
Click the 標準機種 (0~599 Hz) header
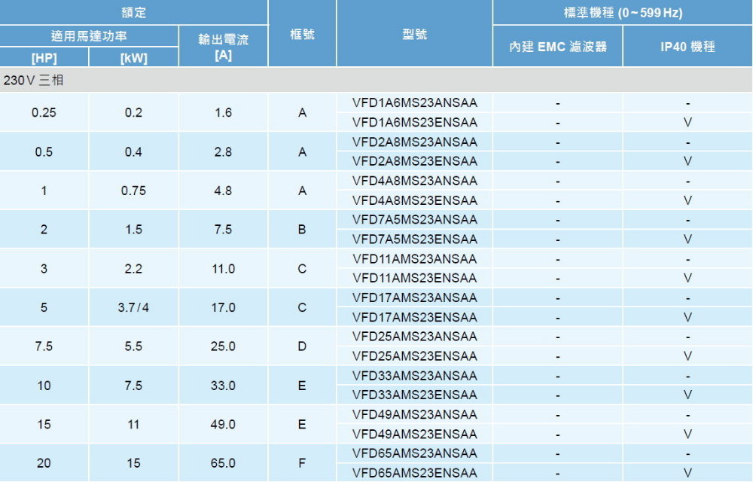[x=622, y=13]
